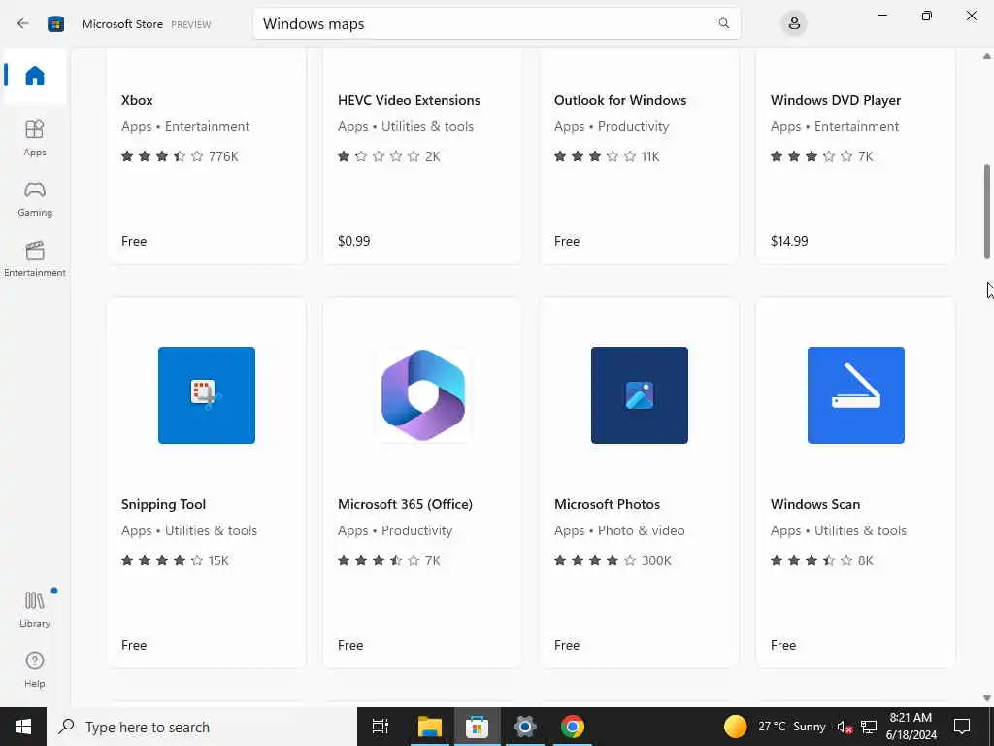
Task: Click the Apps • Photo & video category text
Action: coord(619,530)
